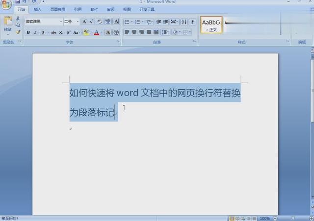Copy selection with the Copy icon
The image size is (314, 221).
coord(18,25)
